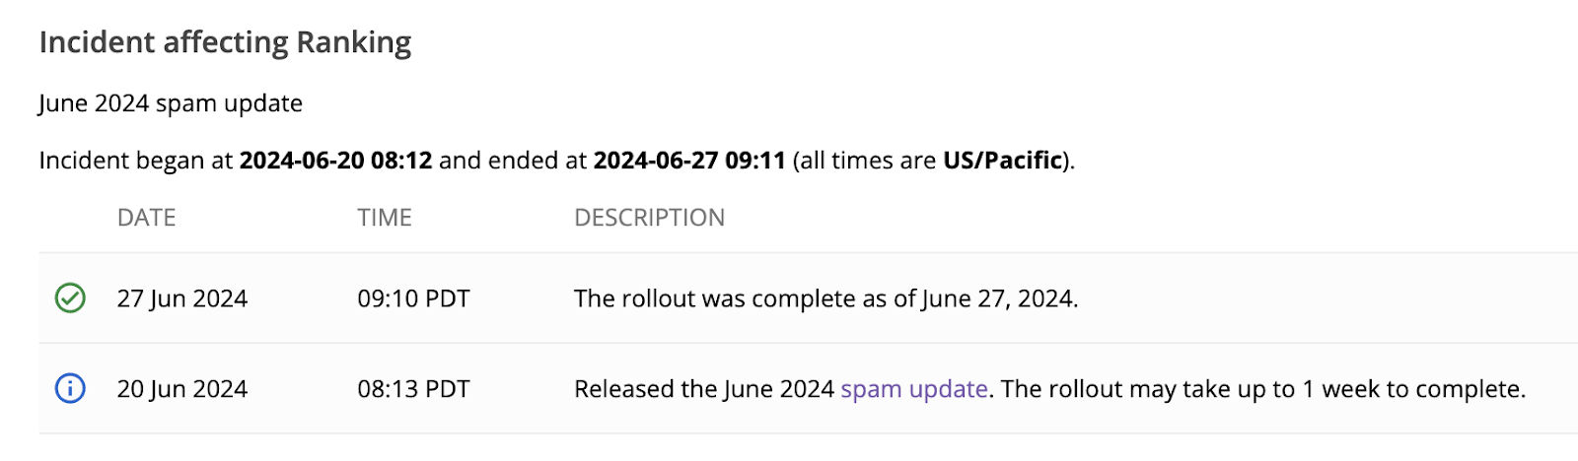Select the 27 Jun 2024 date cell
Screen dimensions: 1578x461
pos(181,298)
